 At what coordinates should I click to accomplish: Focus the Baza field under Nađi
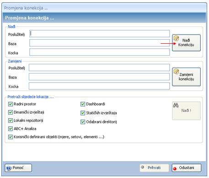click(x=100, y=43)
